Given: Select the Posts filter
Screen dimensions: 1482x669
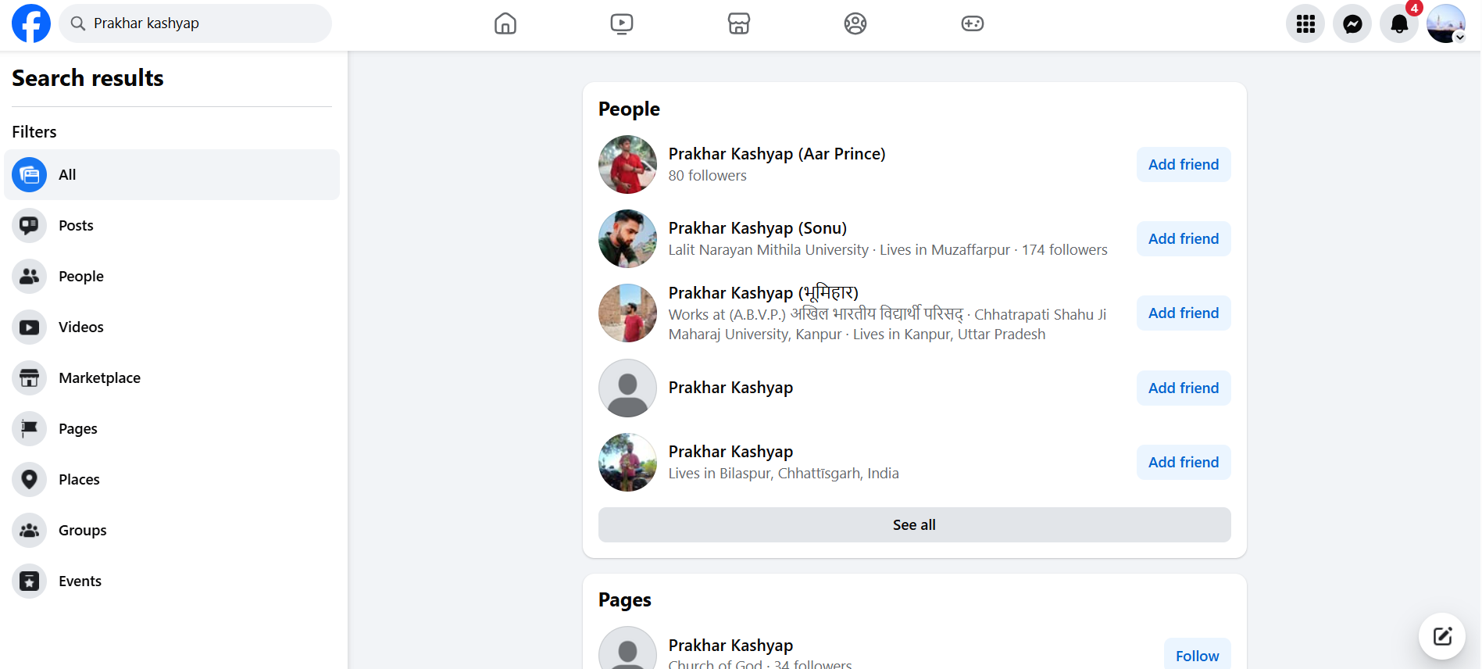Looking at the screenshot, I should 76,226.
